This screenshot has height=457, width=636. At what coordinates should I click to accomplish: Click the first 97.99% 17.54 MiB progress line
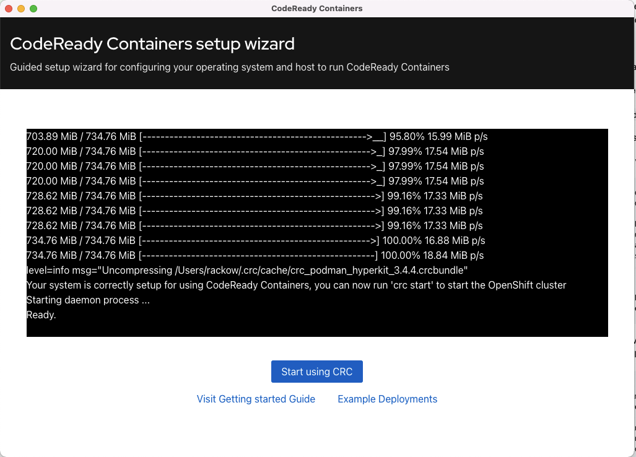(x=255, y=151)
